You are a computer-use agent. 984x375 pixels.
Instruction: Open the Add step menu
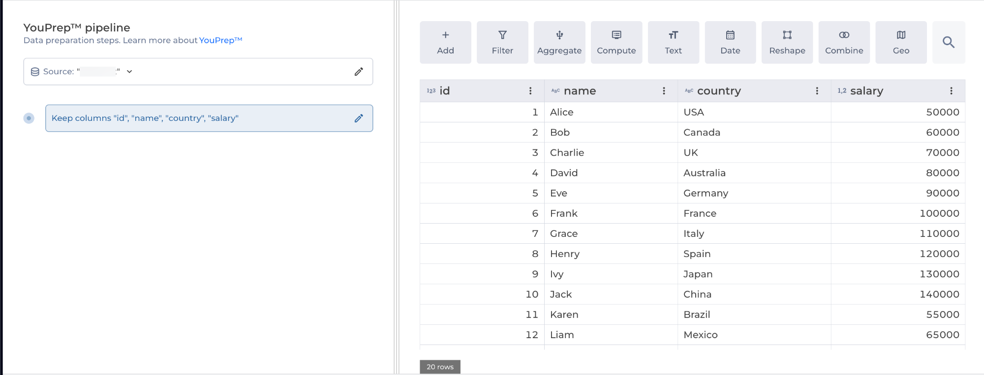click(x=445, y=42)
